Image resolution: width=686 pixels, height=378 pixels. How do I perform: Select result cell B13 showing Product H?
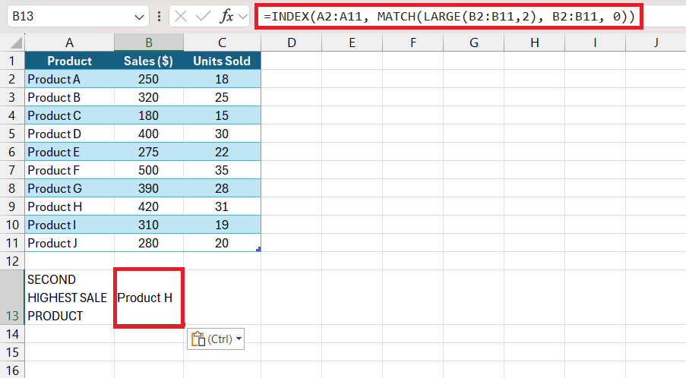149,298
